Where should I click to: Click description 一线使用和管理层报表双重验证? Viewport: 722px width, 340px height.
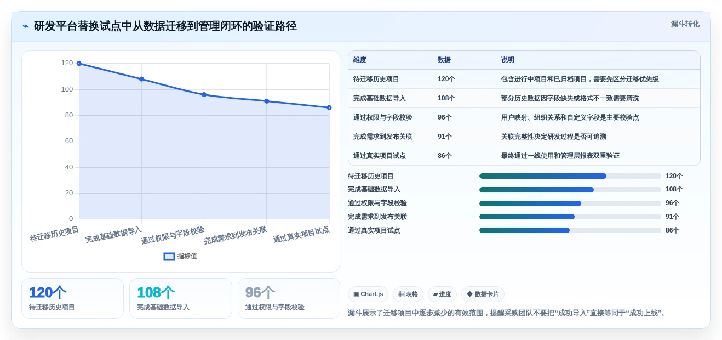tap(560, 156)
